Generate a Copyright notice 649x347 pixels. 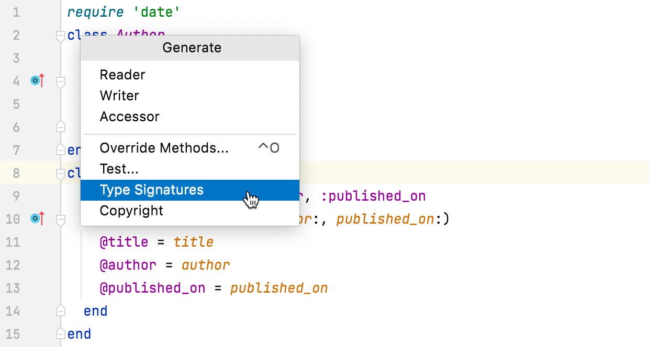131,211
